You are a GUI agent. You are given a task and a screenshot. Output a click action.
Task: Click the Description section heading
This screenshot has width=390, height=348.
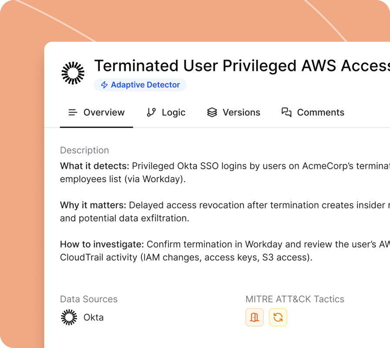click(84, 150)
